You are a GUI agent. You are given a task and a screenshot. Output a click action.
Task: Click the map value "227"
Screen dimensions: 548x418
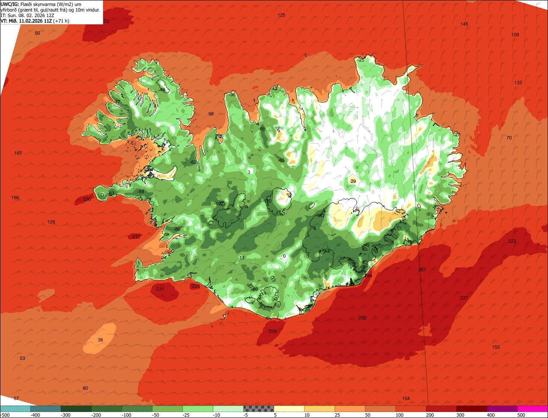(x=464, y=298)
